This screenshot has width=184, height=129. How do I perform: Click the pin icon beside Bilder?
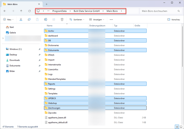40,71
